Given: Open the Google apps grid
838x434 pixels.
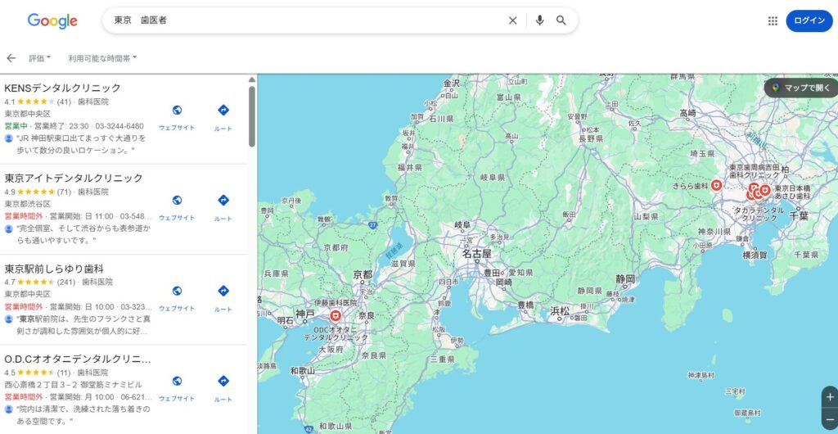Looking at the screenshot, I should coord(773,20).
